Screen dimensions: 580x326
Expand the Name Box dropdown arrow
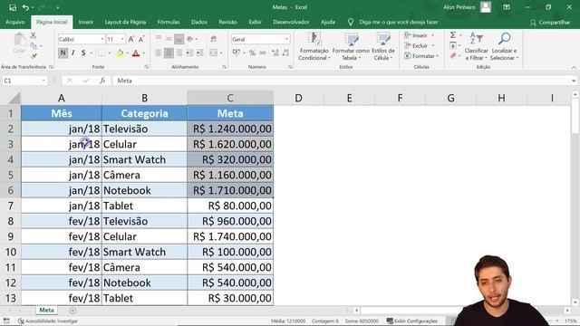[x=43, y=81]
